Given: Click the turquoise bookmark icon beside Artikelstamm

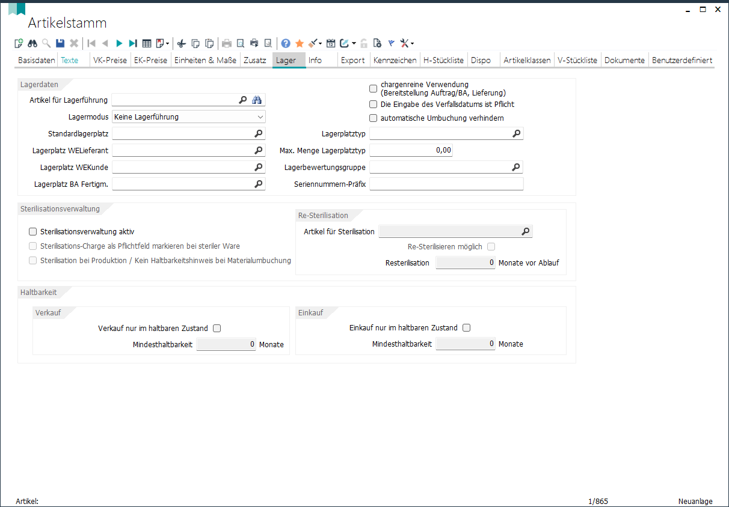Looking at the screenshot, I should point(17,9).
